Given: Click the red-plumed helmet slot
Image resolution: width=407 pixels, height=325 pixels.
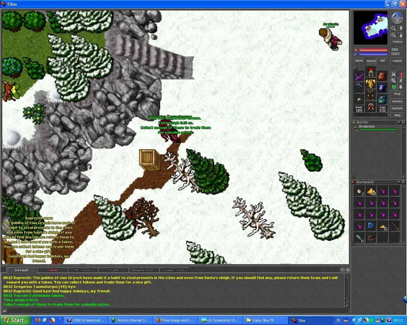Looking at the screenshot, I should click(371, 72).
